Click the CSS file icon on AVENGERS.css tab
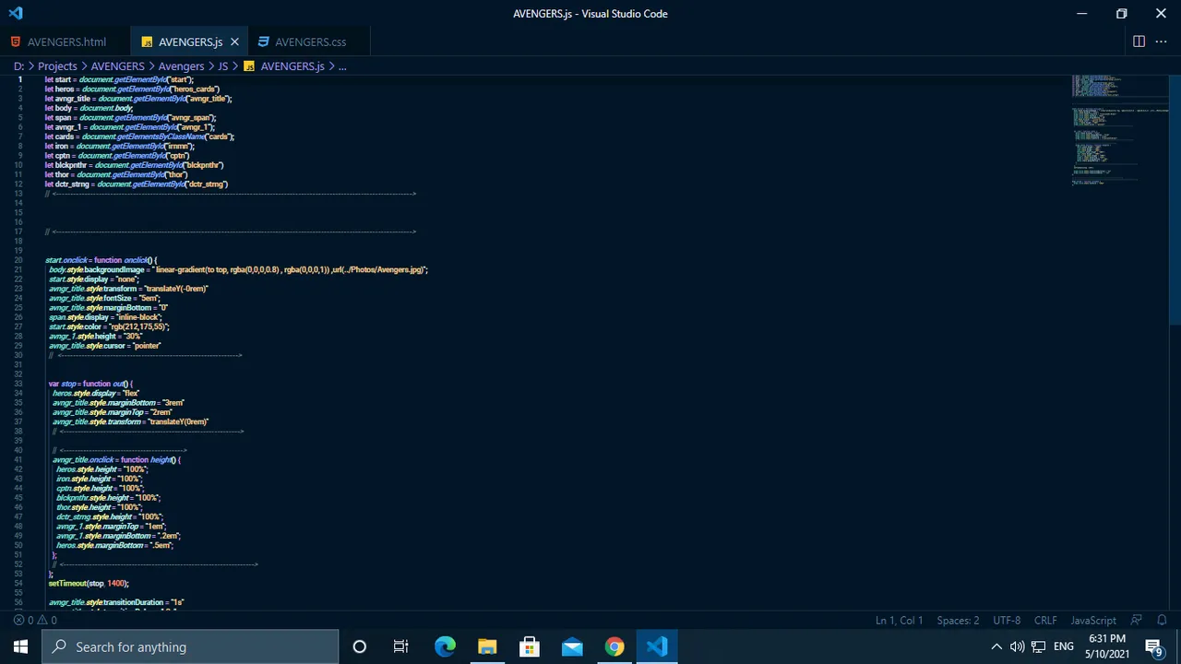The image size is (1181, 664). [x=264, y=41]
